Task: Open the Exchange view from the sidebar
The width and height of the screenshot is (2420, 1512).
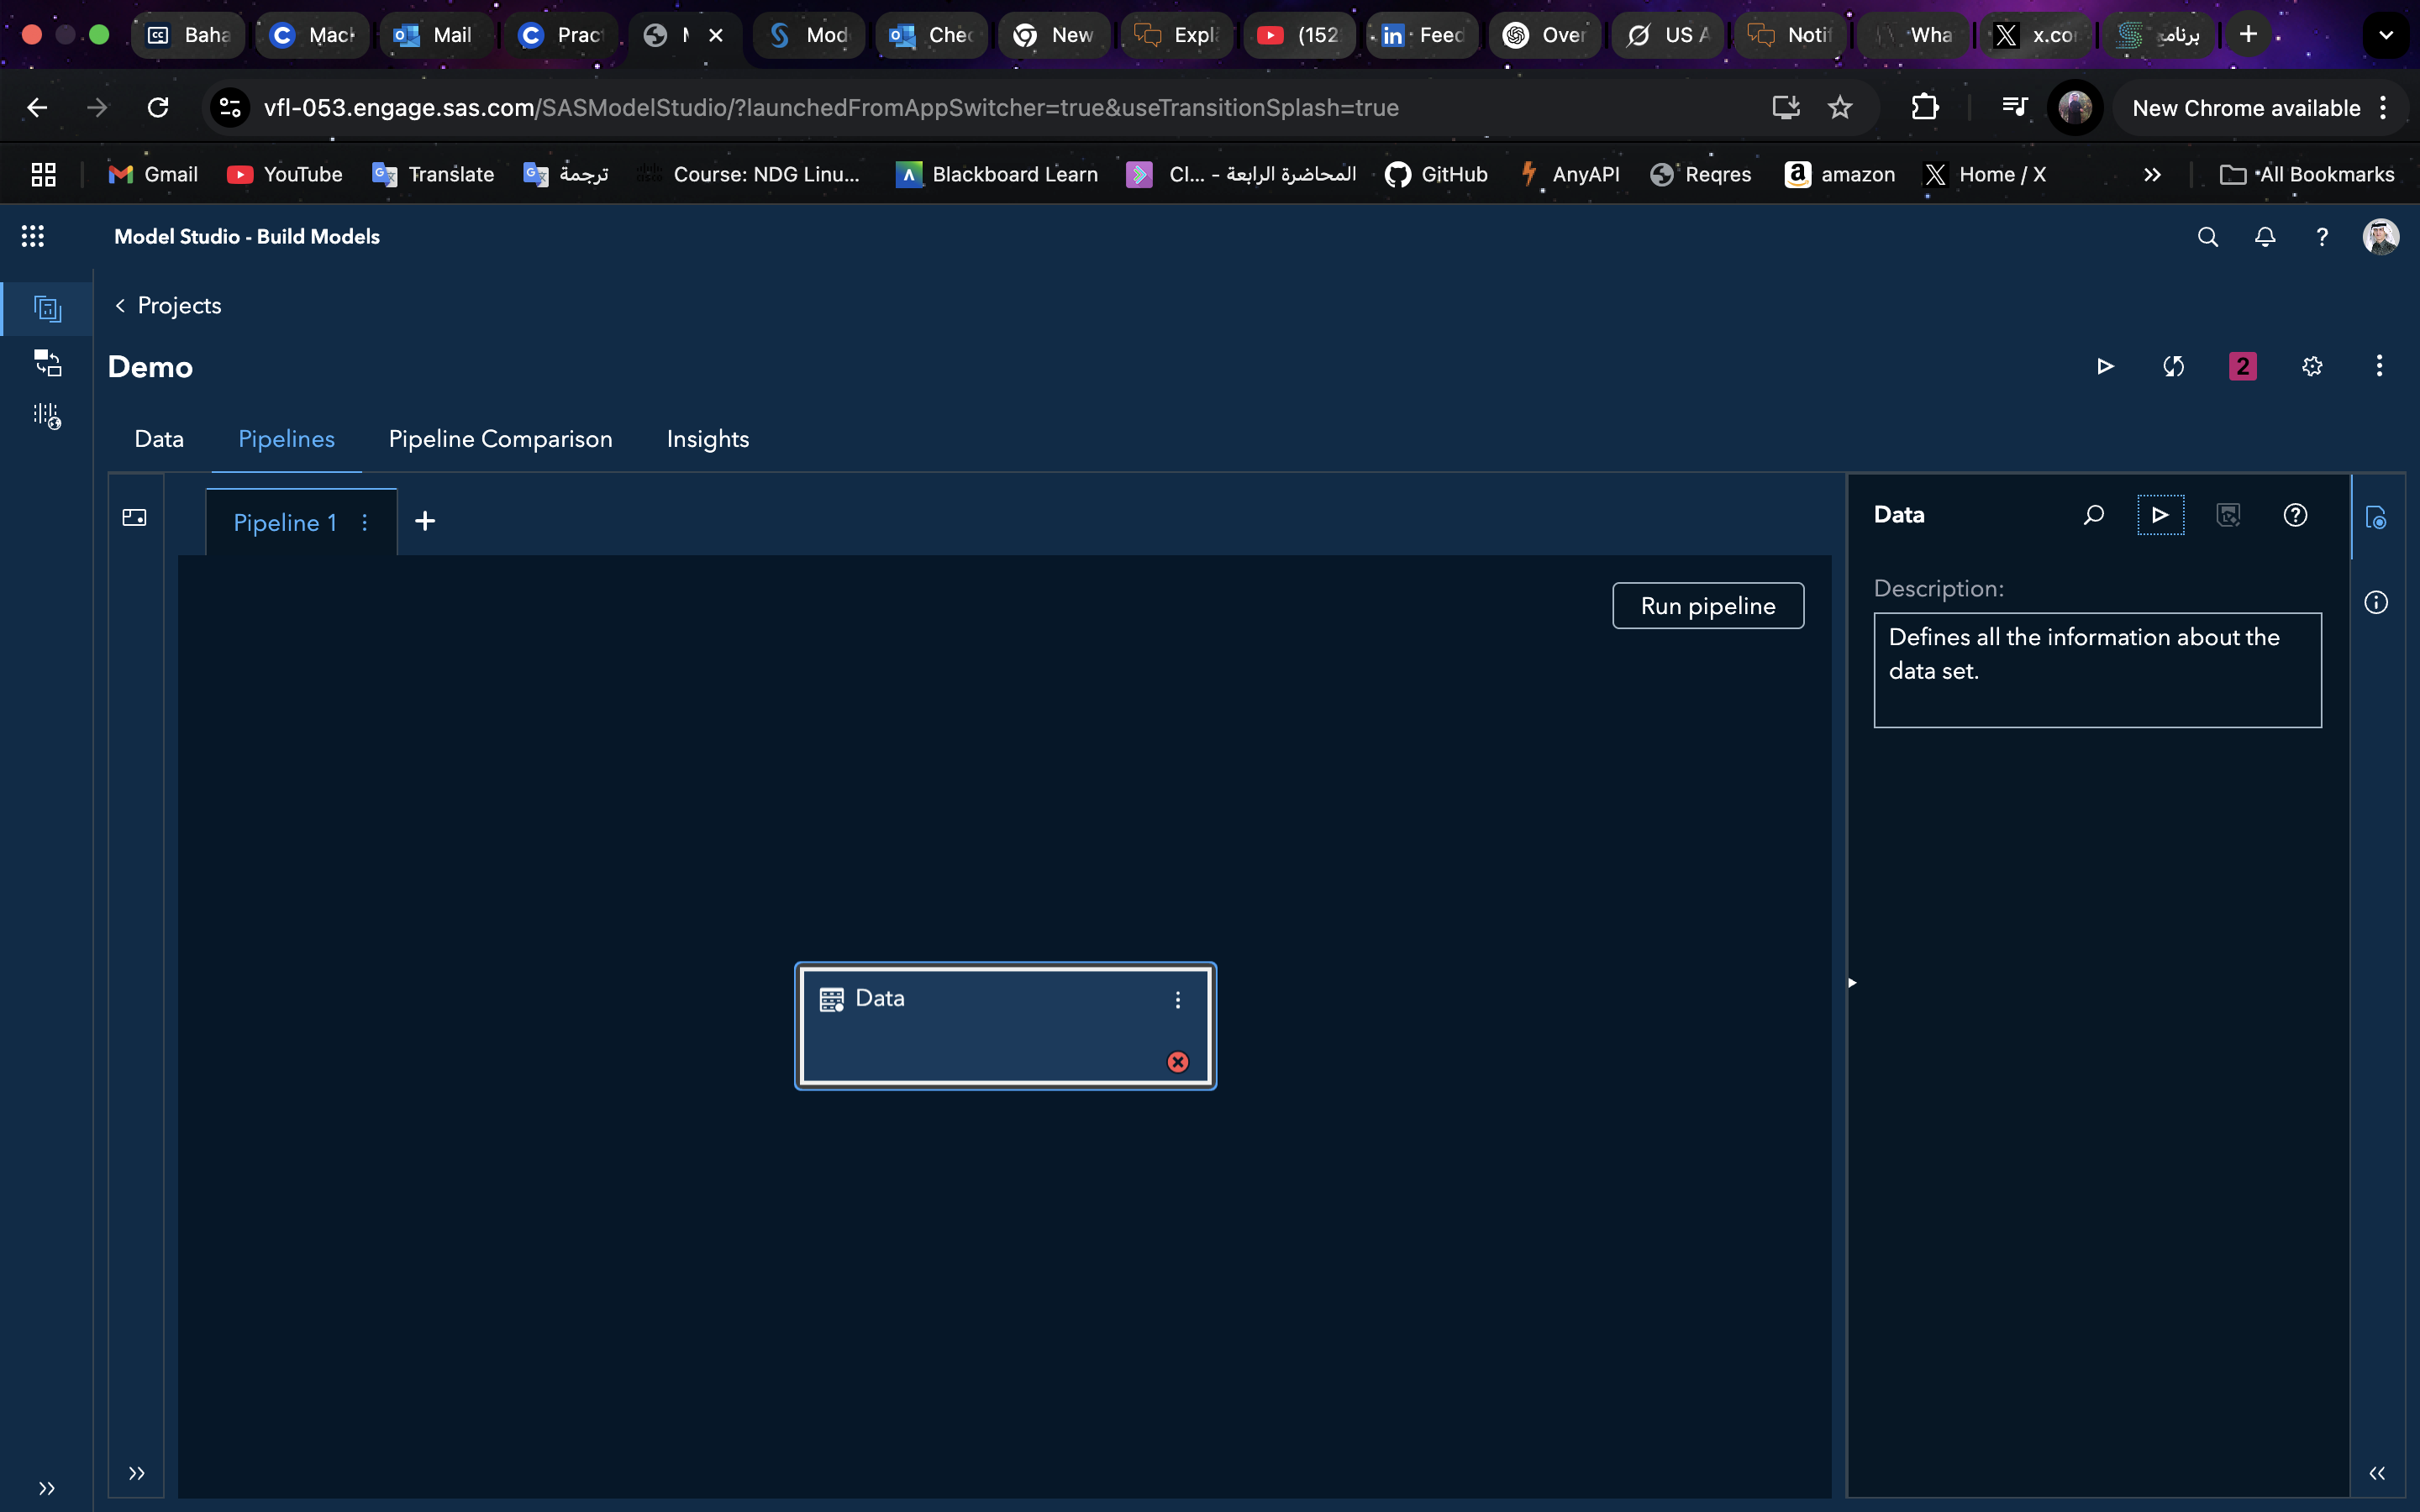Action: point(48,363)
